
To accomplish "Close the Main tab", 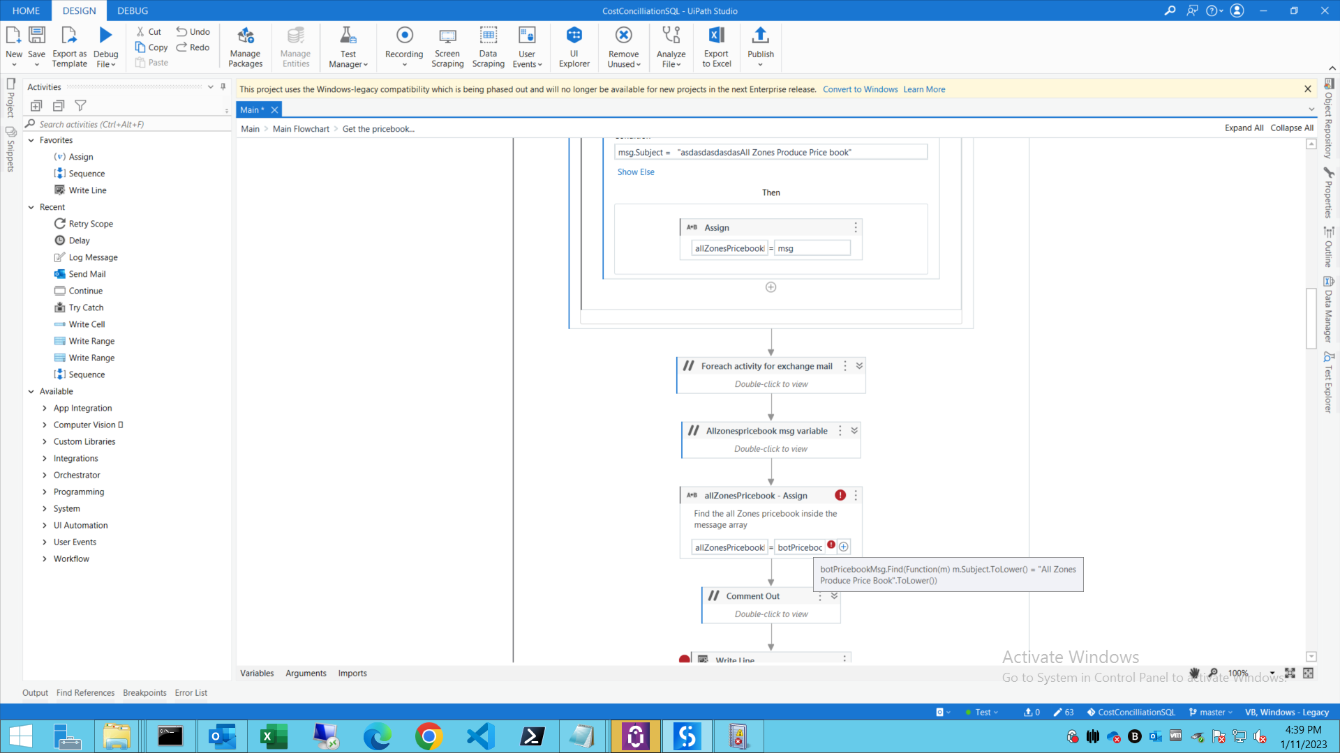I will point(274,109).
